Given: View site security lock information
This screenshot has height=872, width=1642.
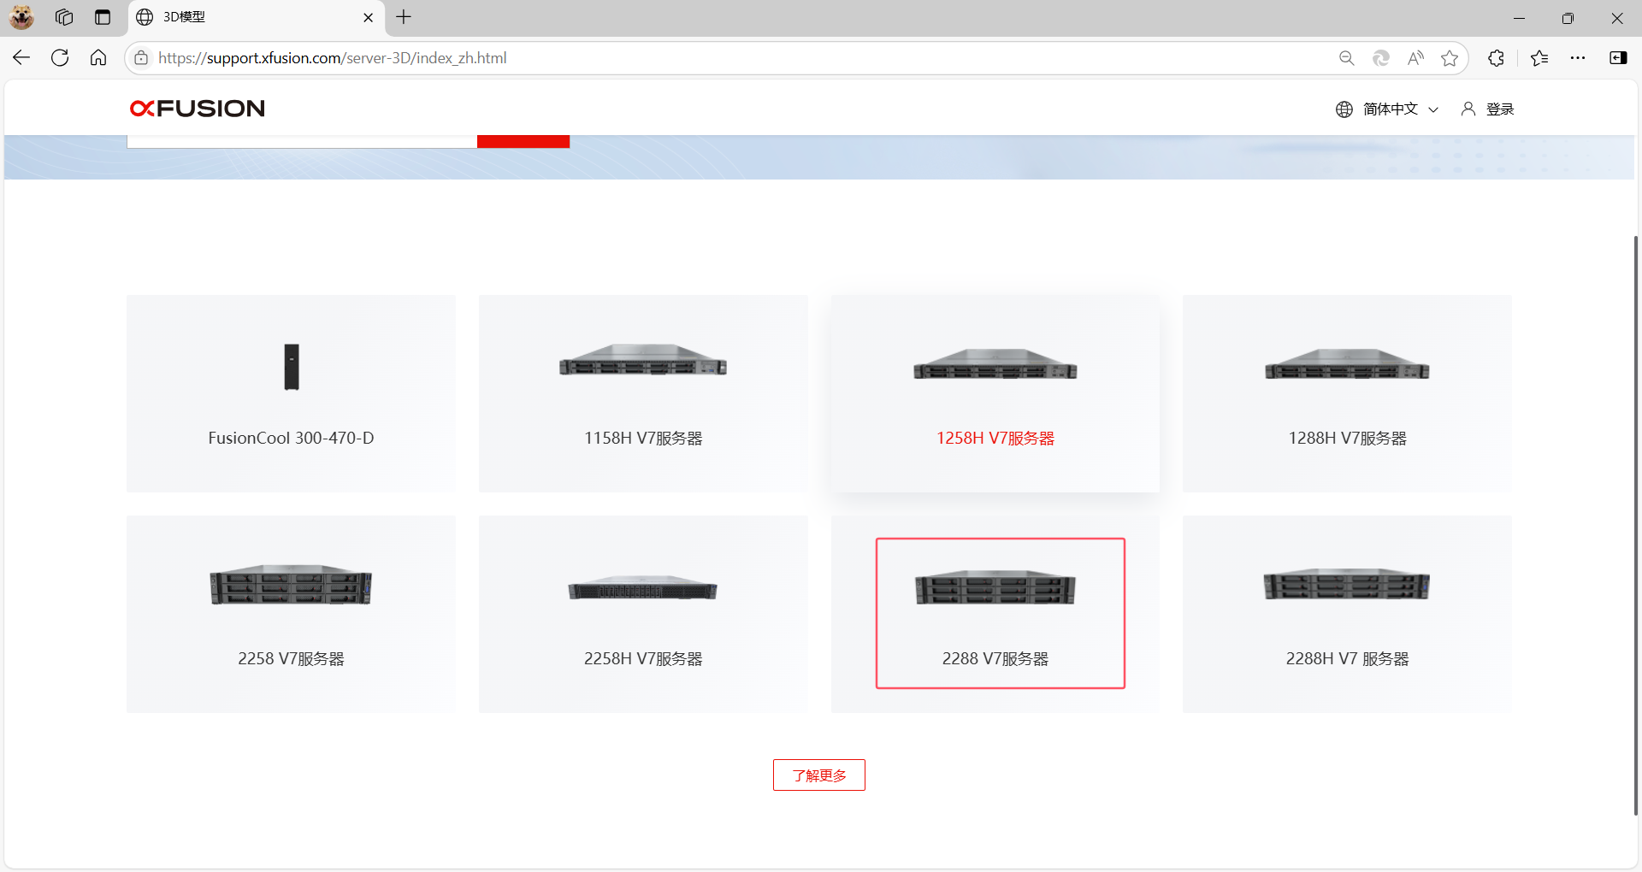Looking at the screenshot, I should [x=141, y=58].
